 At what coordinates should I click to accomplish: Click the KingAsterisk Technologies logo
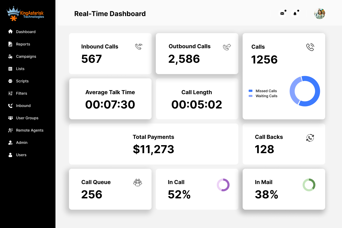25,14
